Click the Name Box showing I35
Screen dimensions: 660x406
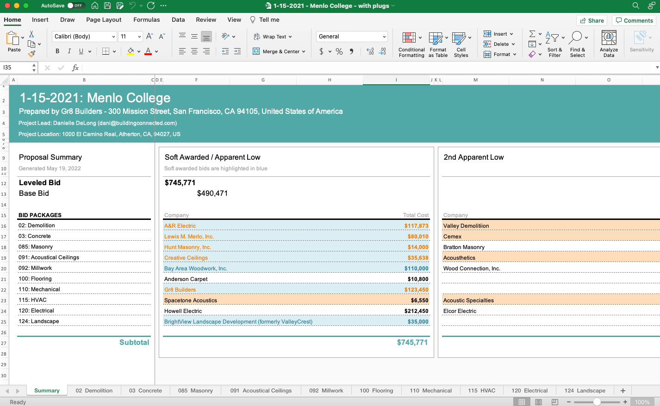click(x=16, y=68)
